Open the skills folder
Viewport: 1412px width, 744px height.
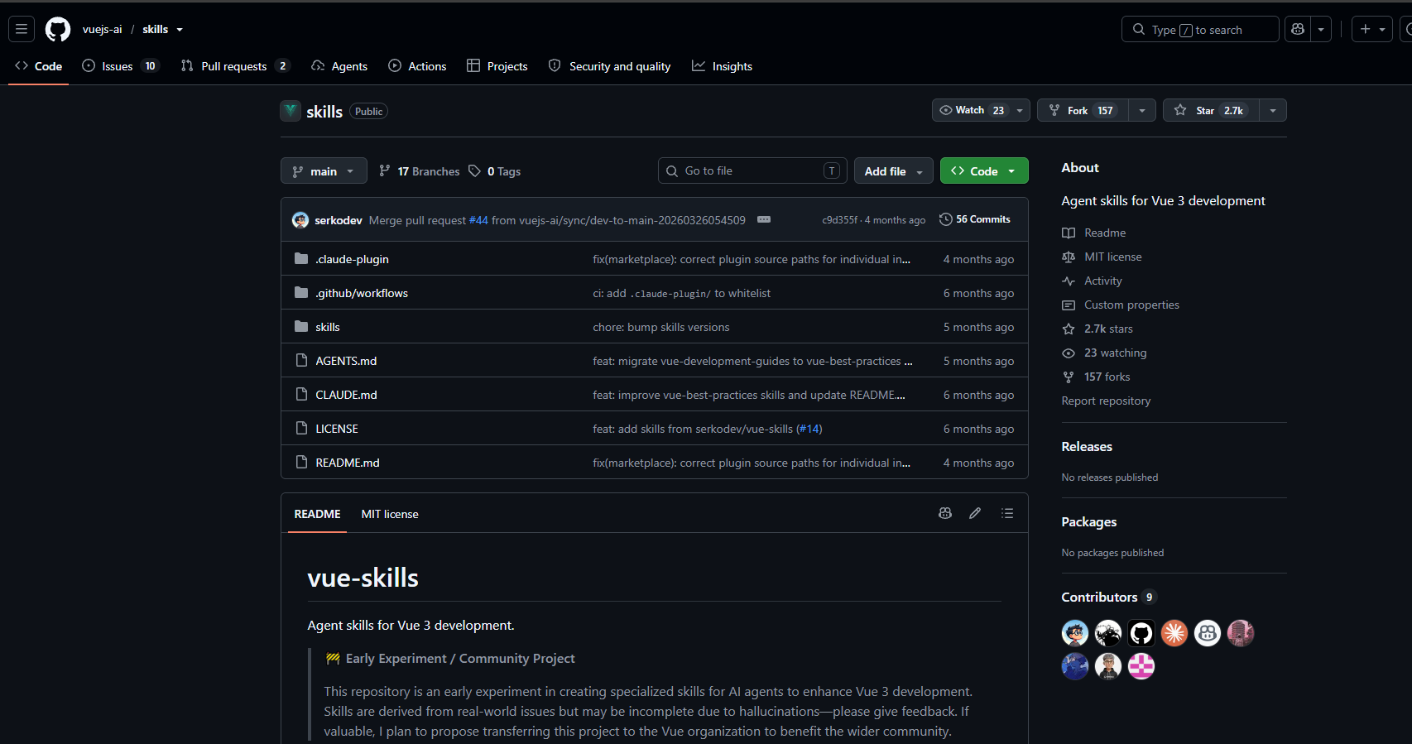pyautogui.click(x=328, y=327)
